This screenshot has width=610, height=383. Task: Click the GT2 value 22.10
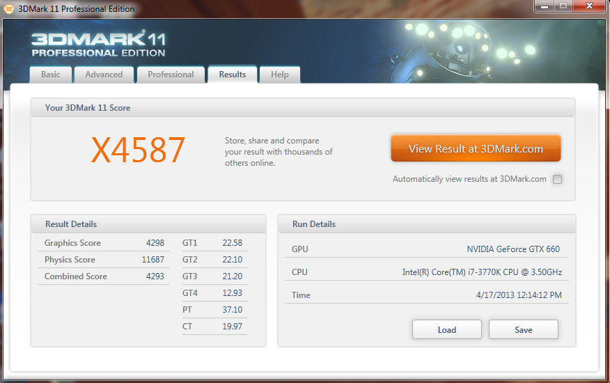click(233, 260)
